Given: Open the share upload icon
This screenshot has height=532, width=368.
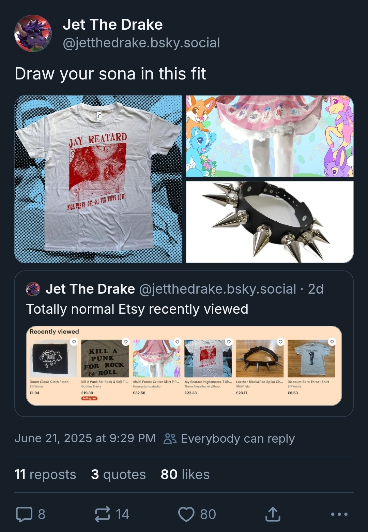Looking at the screenshot, I should click(x=273, y=514).
